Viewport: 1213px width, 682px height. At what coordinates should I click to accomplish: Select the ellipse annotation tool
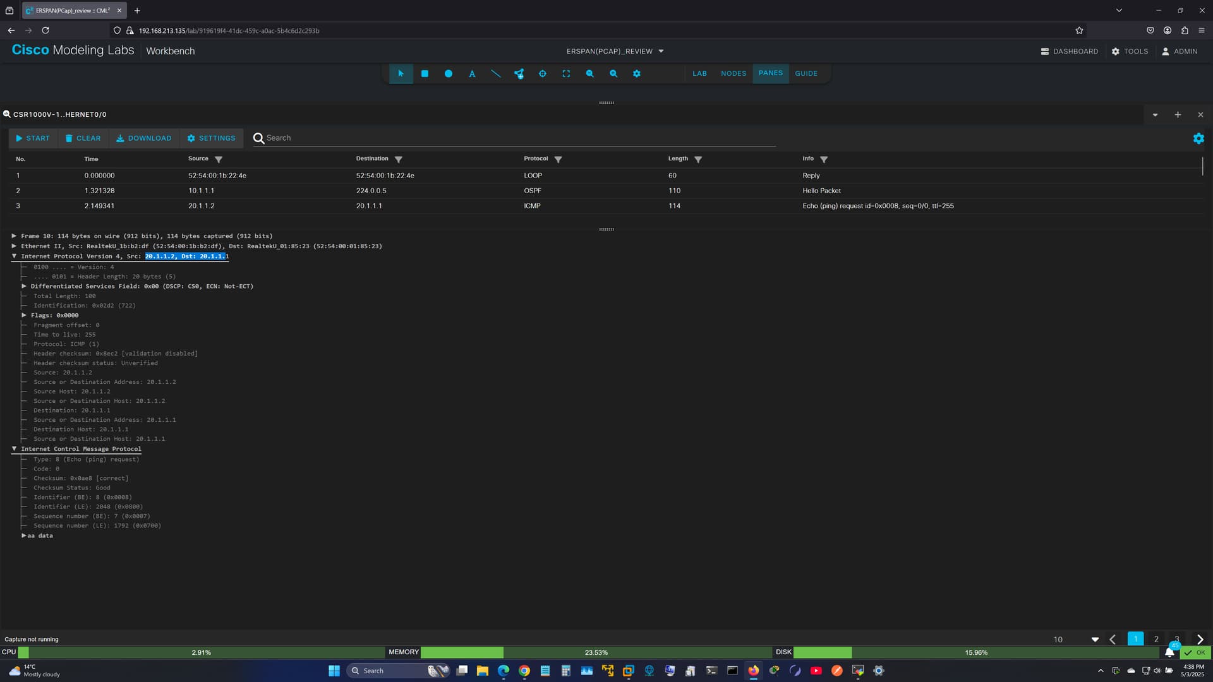[448, 73]
